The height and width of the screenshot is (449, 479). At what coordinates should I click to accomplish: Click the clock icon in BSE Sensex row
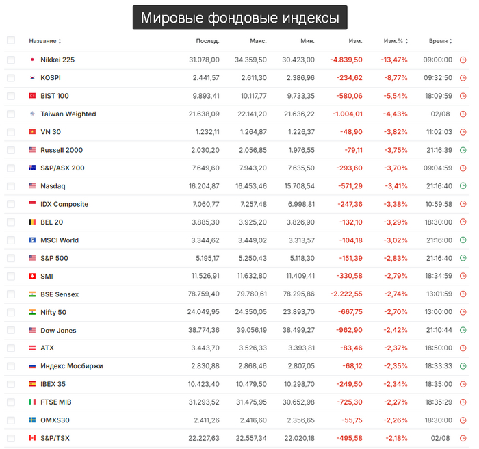tap(463, 294)
